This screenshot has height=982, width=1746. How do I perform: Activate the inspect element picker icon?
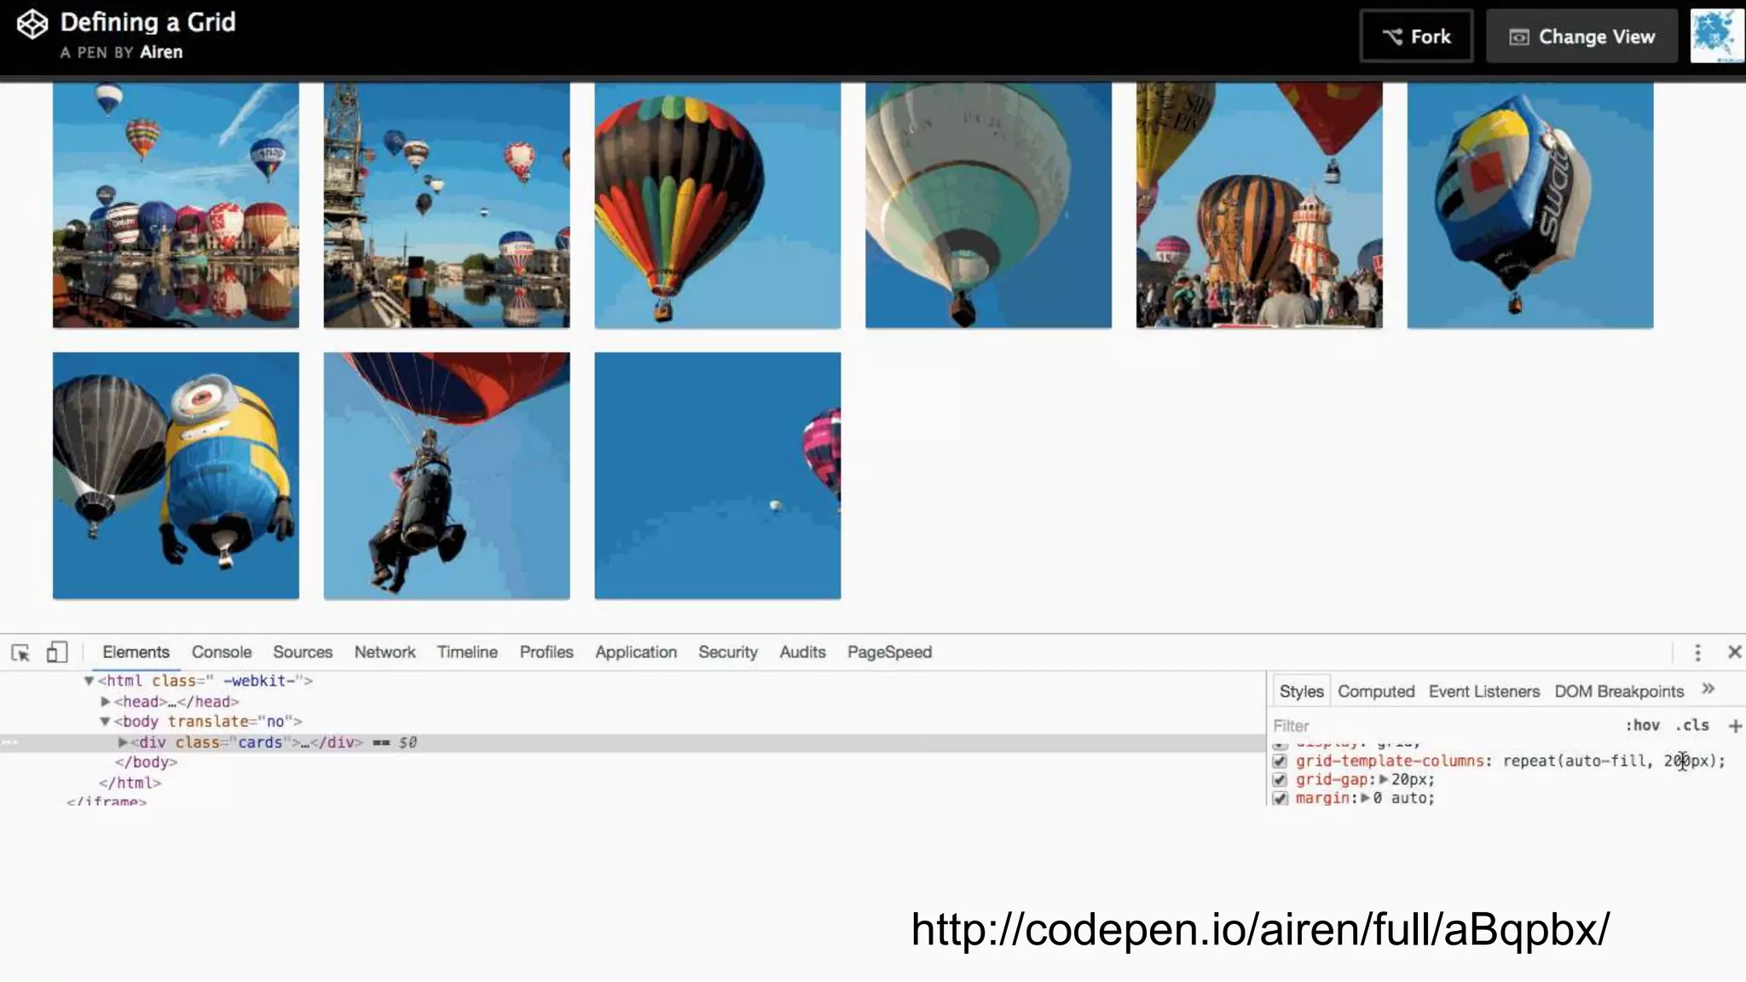pos(20,653)
